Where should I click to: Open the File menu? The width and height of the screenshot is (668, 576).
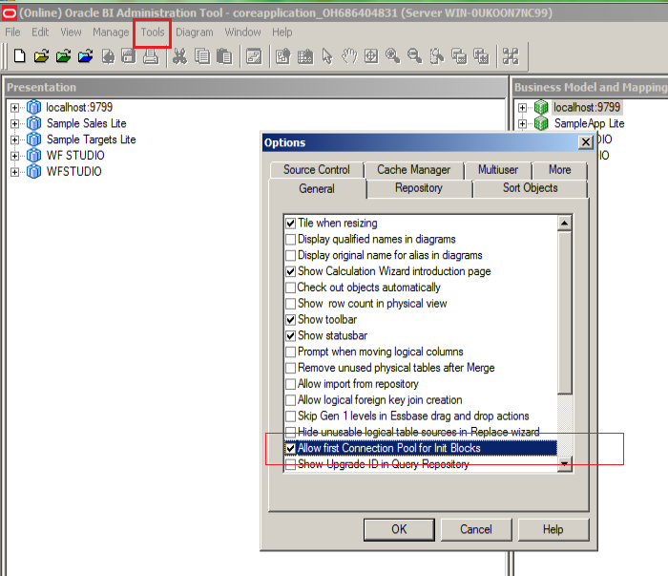click(12, 32)
